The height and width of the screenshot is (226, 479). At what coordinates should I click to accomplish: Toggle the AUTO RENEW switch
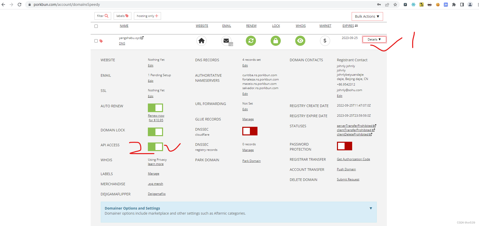point(155,108)
